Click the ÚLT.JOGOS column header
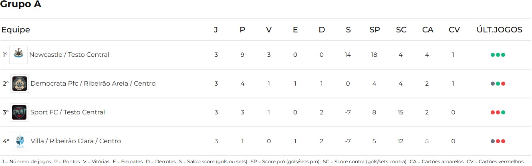This screenshot has height=166, width=532. coord(499,30)
